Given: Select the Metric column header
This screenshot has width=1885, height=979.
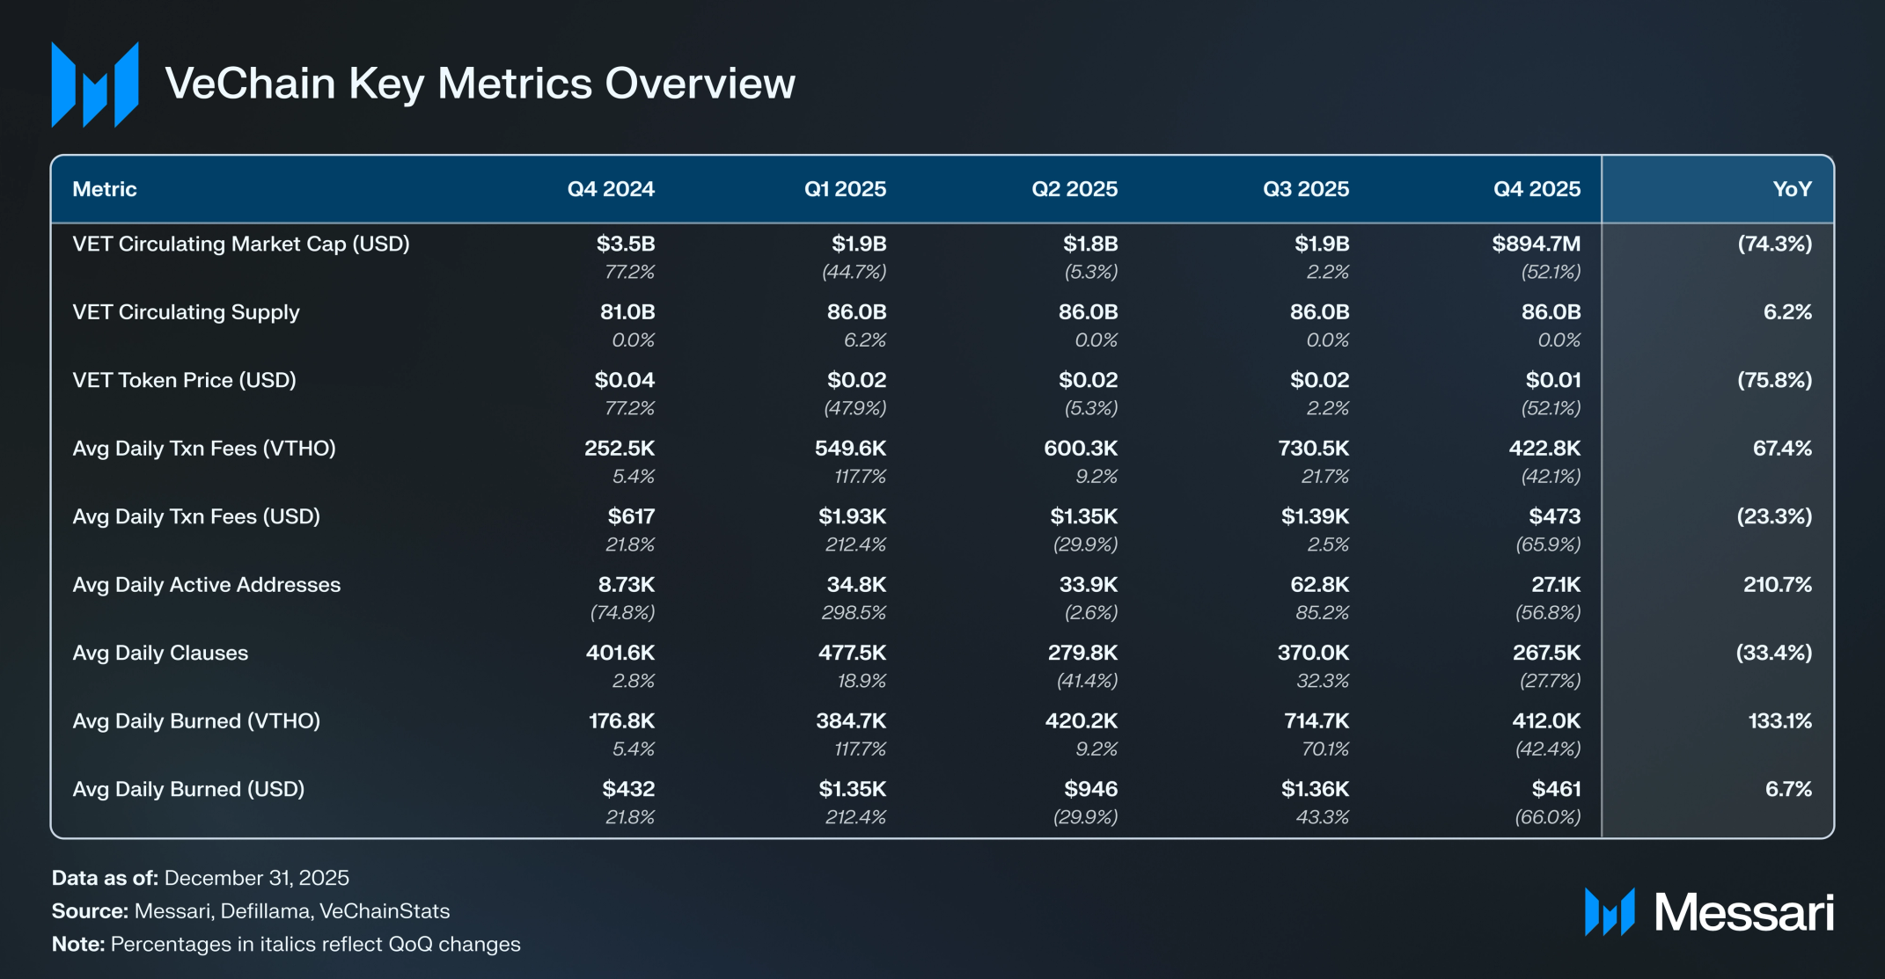Looking at the screenshot, I should point(105,189).
